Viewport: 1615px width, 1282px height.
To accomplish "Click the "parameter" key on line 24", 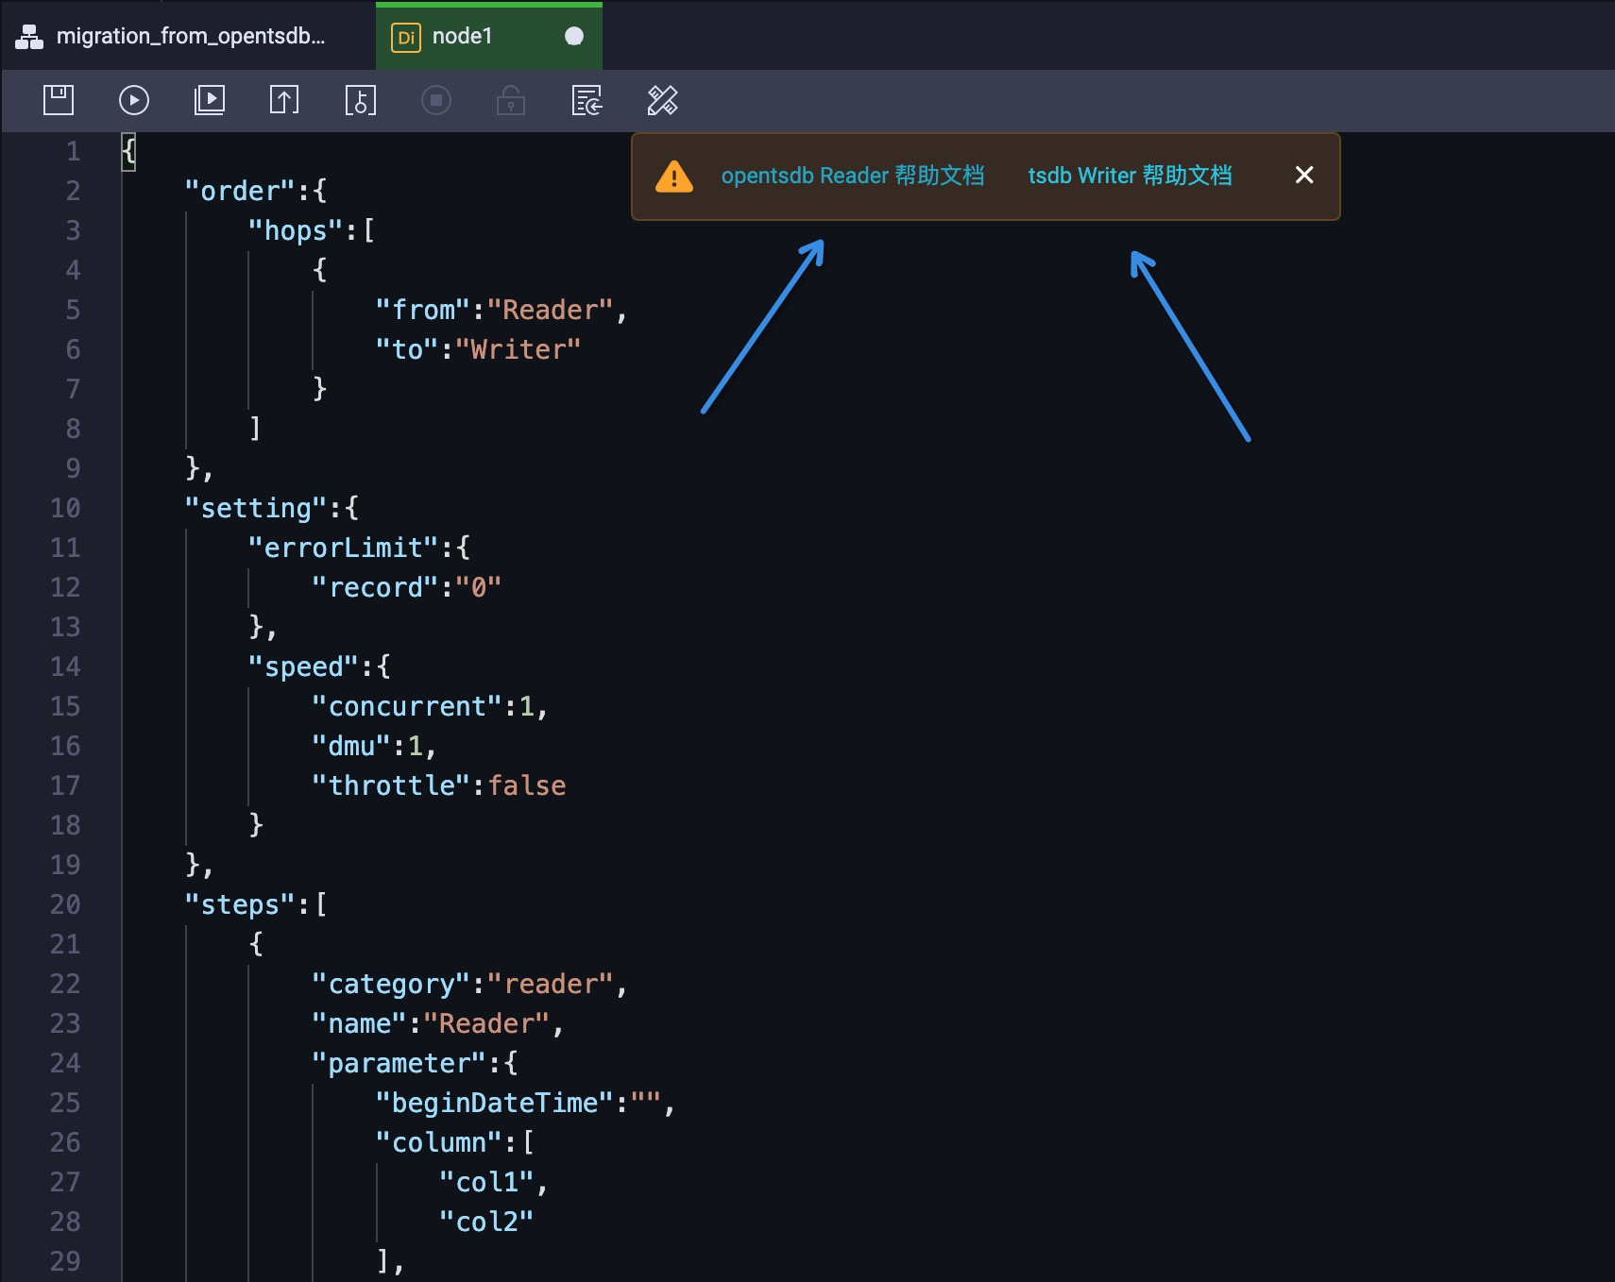I will point(399,1063).
